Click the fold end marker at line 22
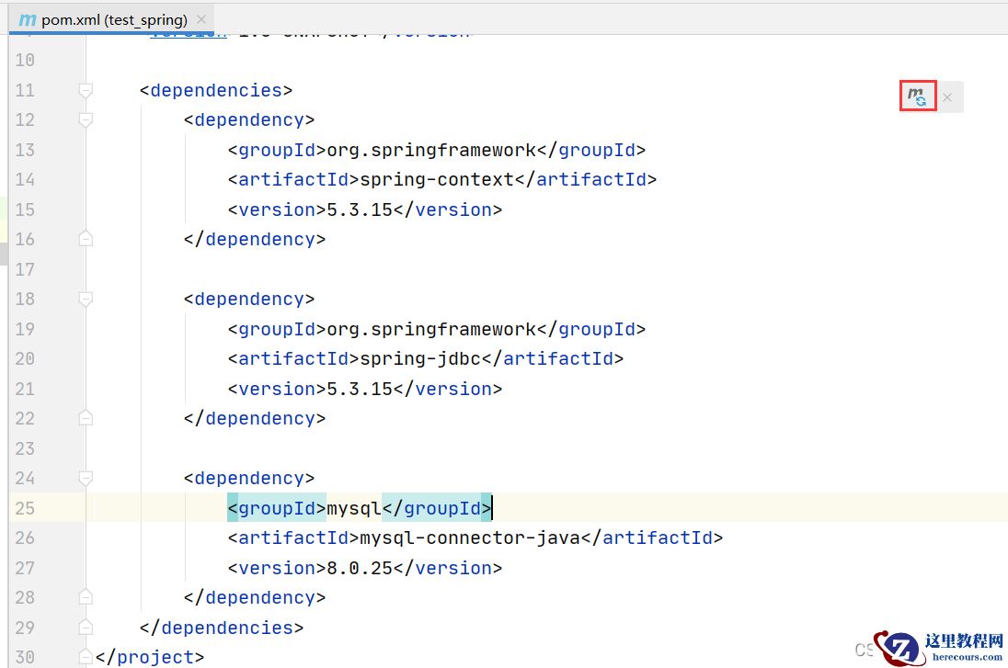This screenshot has height=668, width=1008. [86, 418]
